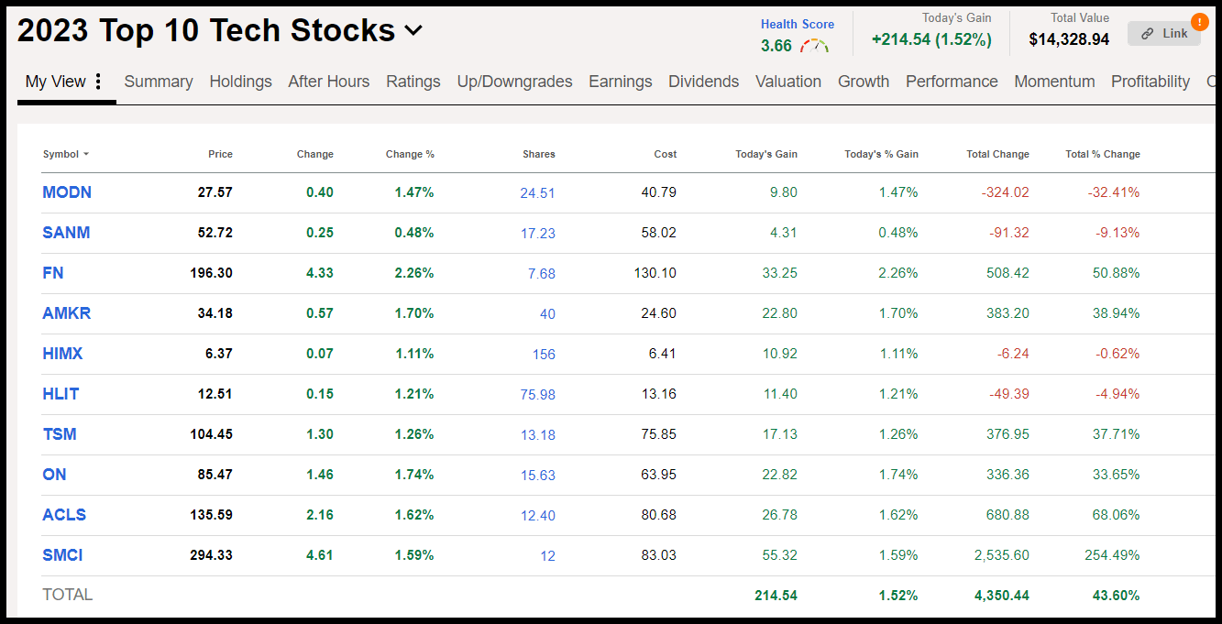This screenshot has height=624, width=1222.
Task: Click the Price column header
Action: coord(220,155)
